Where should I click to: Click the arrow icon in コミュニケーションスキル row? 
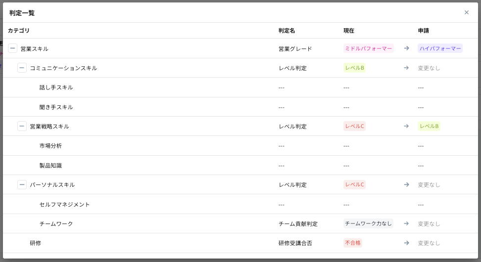[406, 68]
